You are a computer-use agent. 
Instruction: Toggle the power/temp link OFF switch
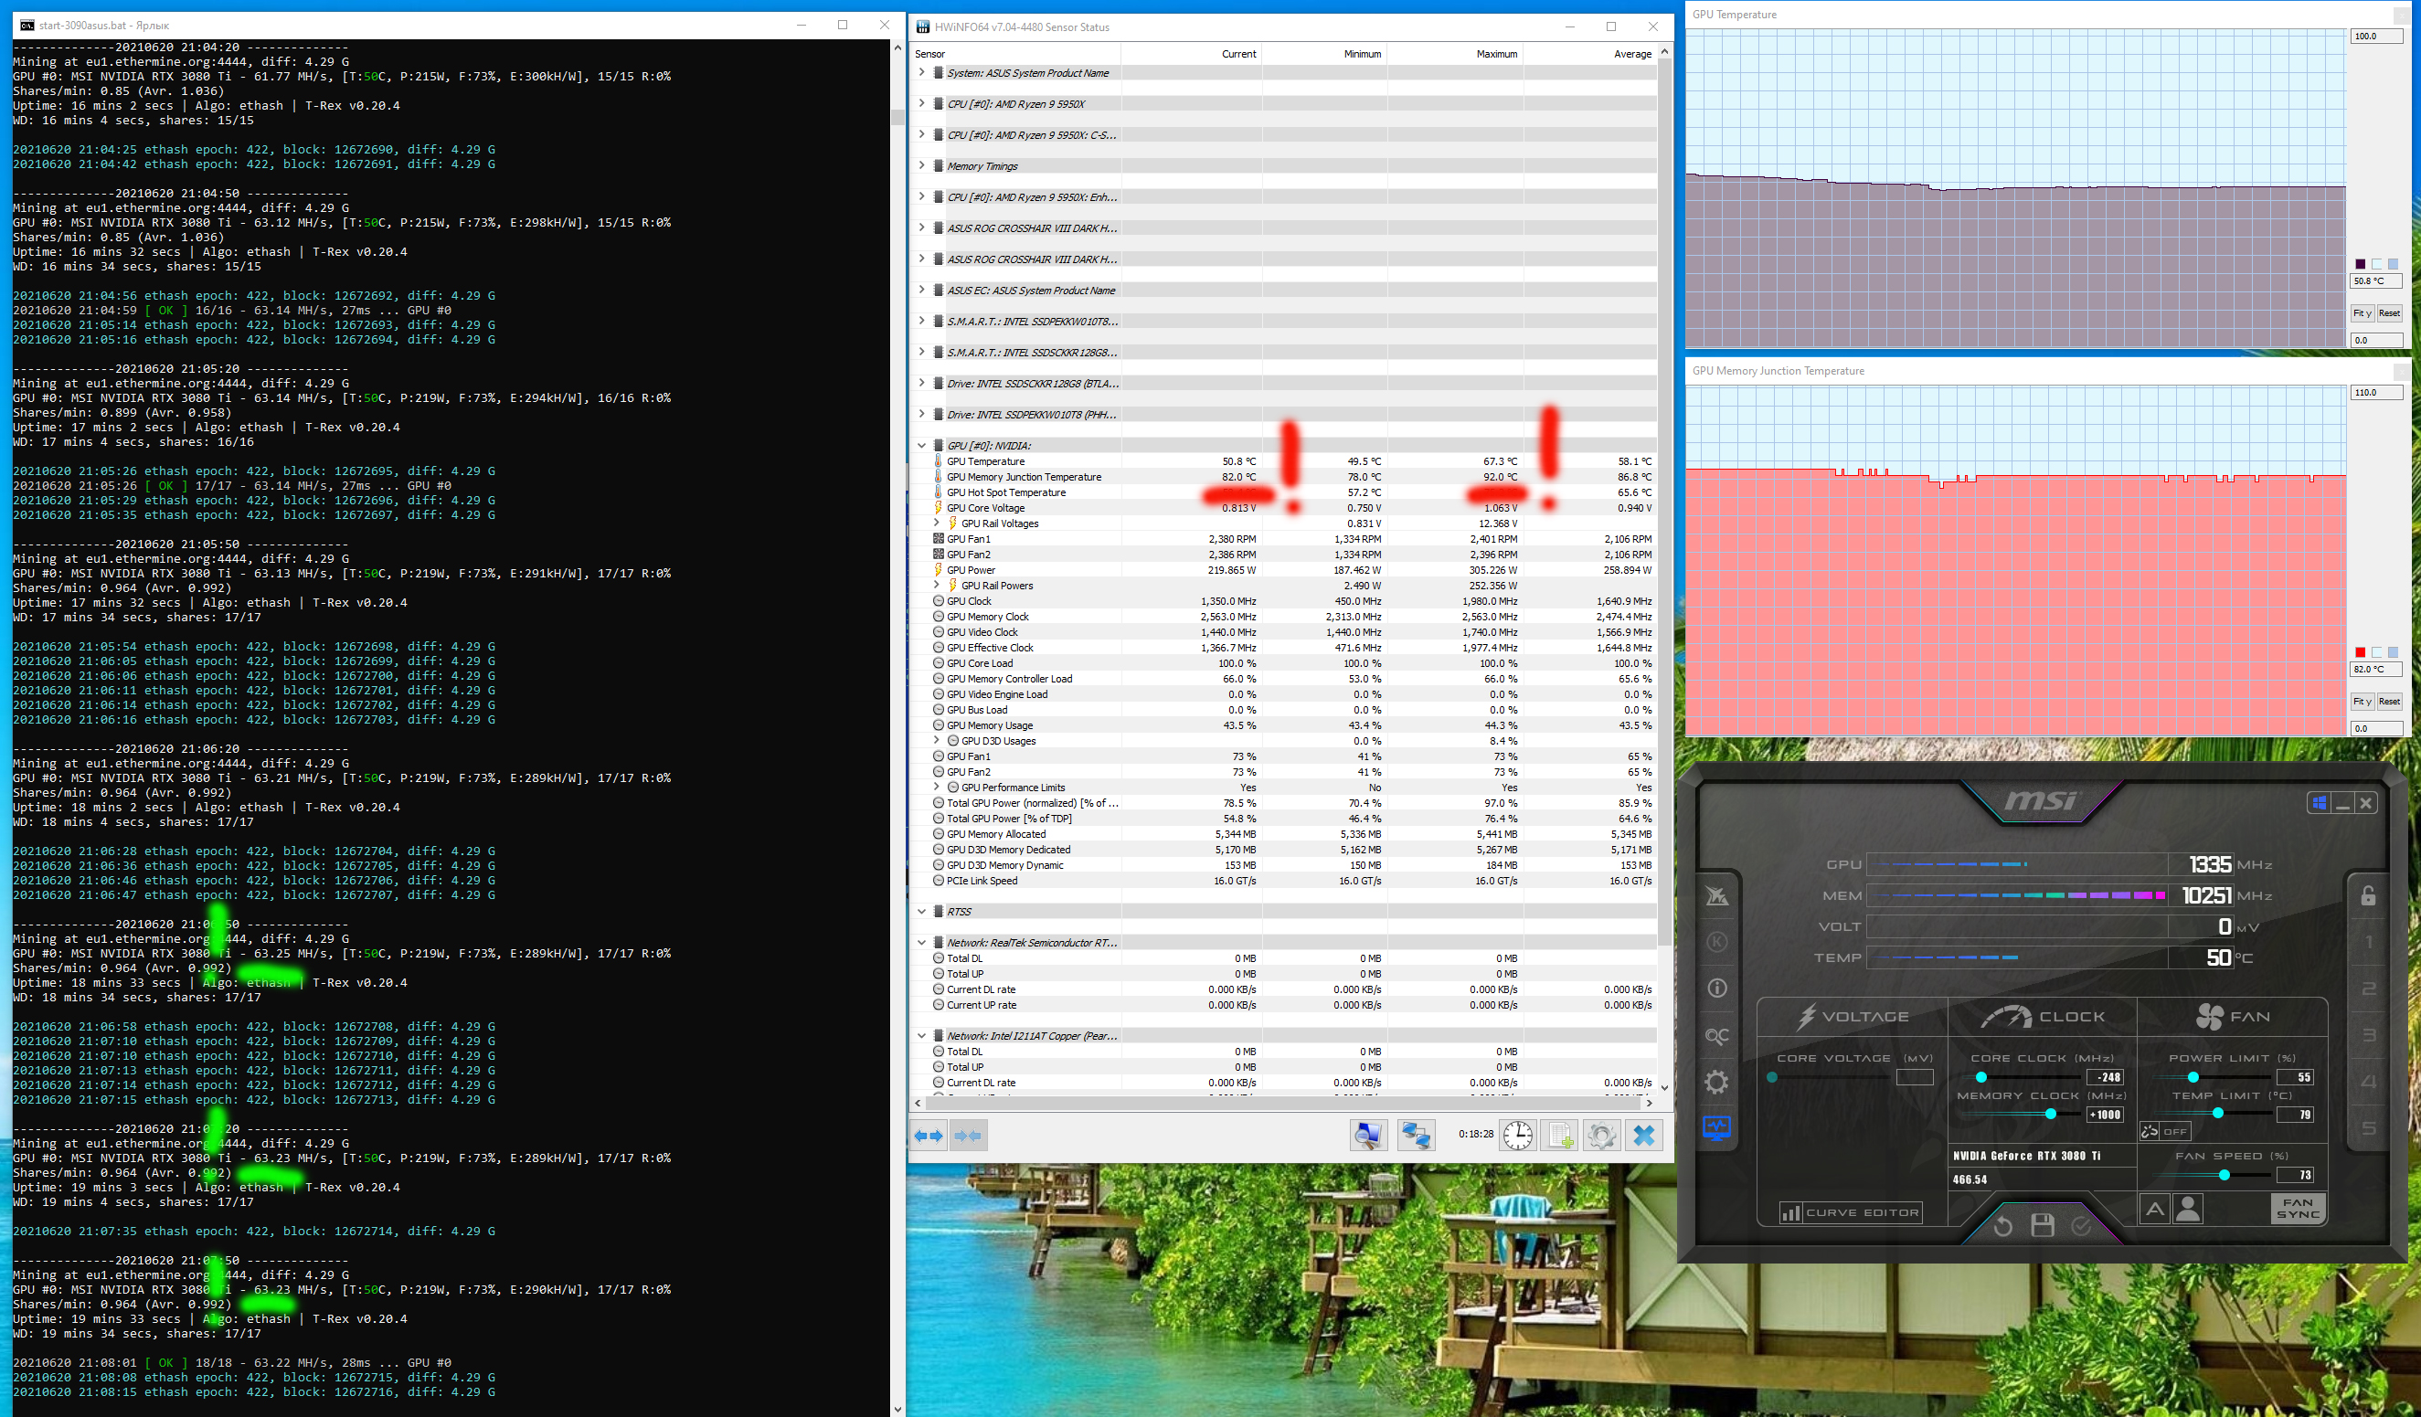(x=2164, y=1131)
